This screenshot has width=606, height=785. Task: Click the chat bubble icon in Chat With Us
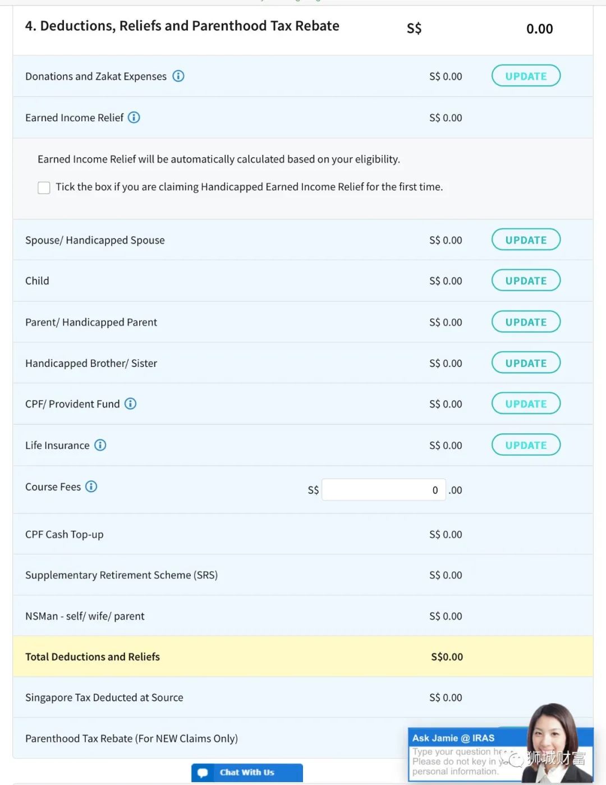pos(203,773)
